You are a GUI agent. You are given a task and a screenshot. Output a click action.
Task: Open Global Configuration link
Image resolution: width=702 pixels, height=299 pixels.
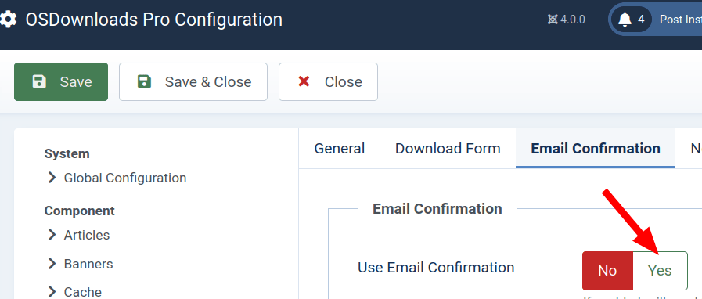(x=125, y=178)
